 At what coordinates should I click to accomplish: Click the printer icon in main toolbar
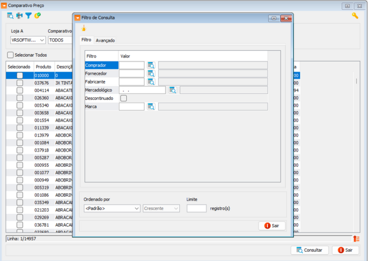coord(19,16)
